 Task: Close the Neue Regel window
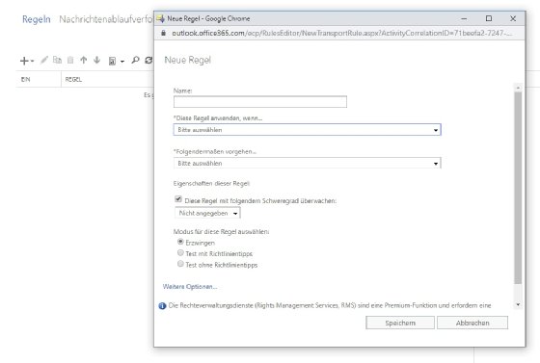513,18
